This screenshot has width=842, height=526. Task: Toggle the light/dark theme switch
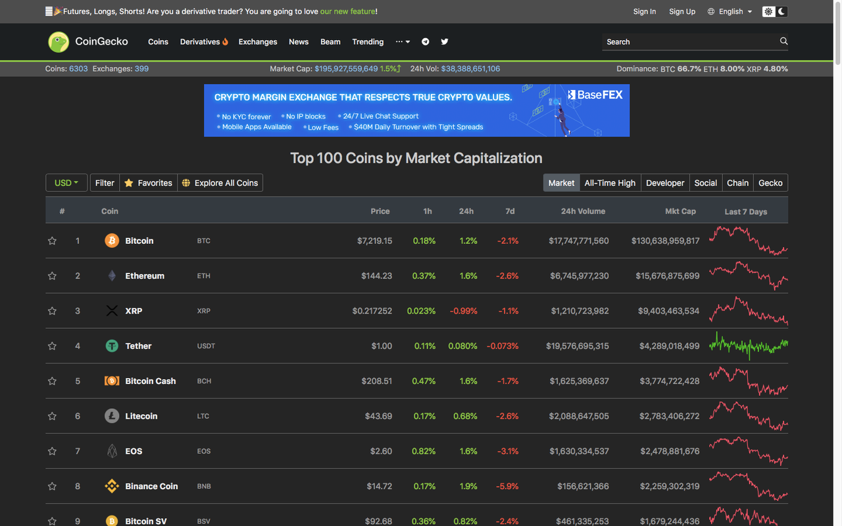tap(775, 12)
